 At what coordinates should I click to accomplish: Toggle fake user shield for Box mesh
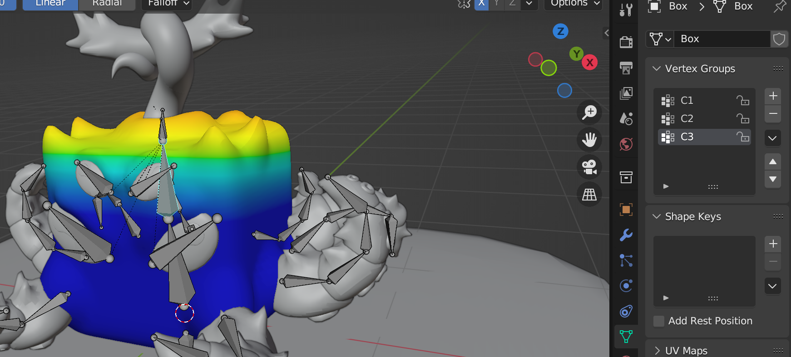[779, 39]
